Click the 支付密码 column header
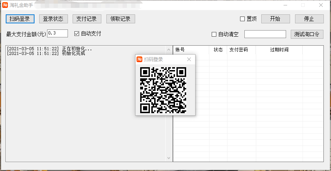The height and width of the screenshot is (171, 331). click(242, 50)
